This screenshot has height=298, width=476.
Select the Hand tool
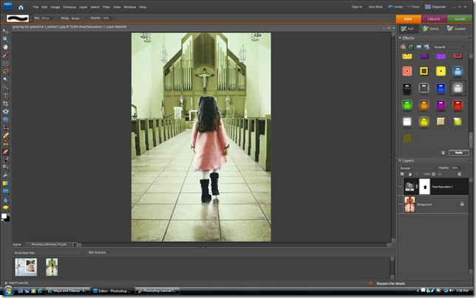(x=5, y=47)
